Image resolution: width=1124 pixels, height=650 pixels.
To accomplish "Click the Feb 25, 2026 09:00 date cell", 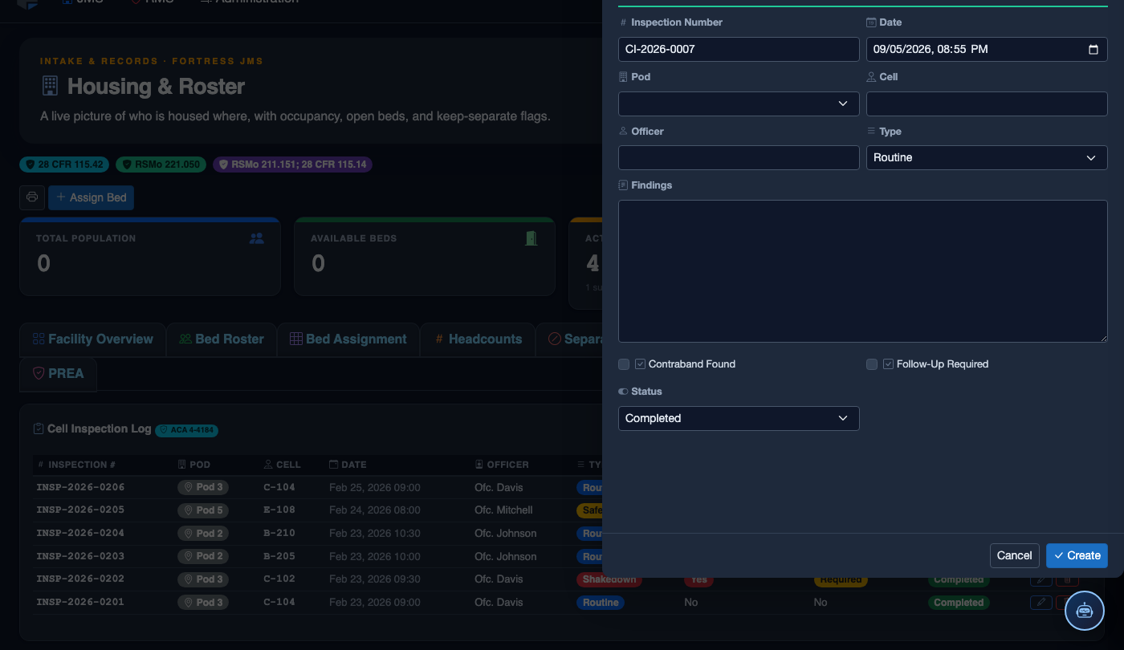I will [374, 487].
